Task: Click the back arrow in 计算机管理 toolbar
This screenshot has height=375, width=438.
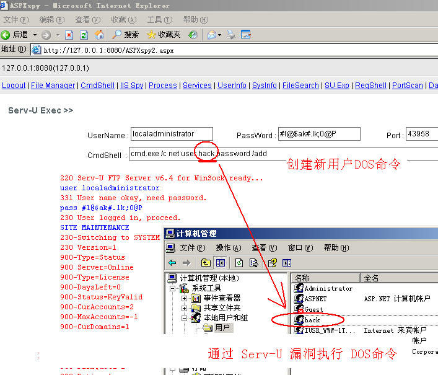Action: (172, 263)
